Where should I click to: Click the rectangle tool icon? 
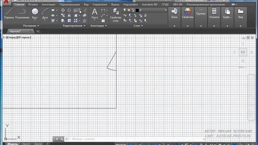(53, 10)
